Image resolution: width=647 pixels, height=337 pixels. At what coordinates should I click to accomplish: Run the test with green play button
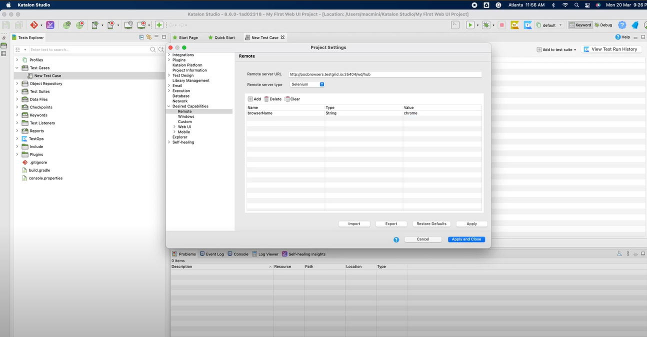(x=470, y=25)
